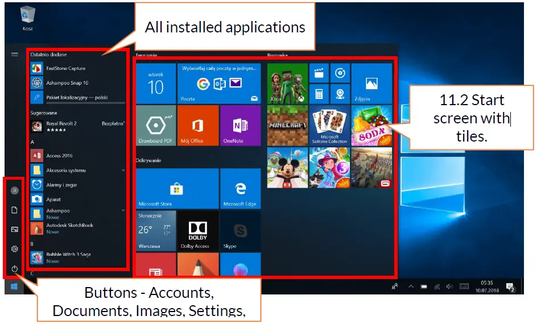Open the People icon in the taskbar
Image resolution: width=545 pixels, height=324 pixels.
pyautogui.click(x=395, y=286)
